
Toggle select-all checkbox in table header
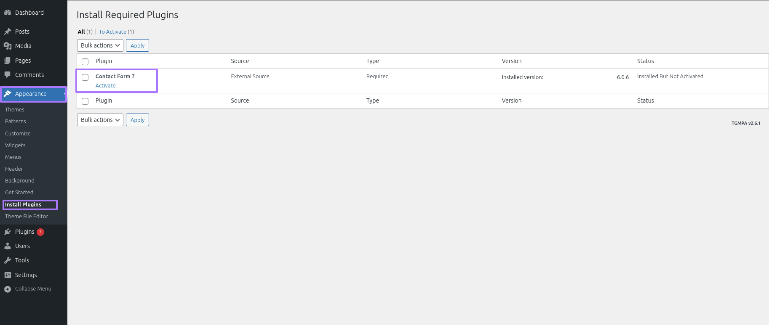tap(85, 62)
